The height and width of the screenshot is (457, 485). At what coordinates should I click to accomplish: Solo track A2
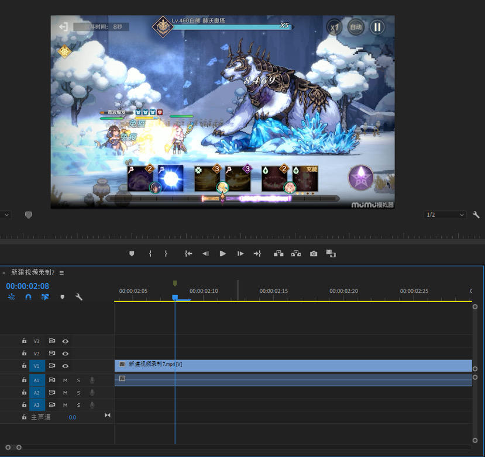(x=78, y=393)
